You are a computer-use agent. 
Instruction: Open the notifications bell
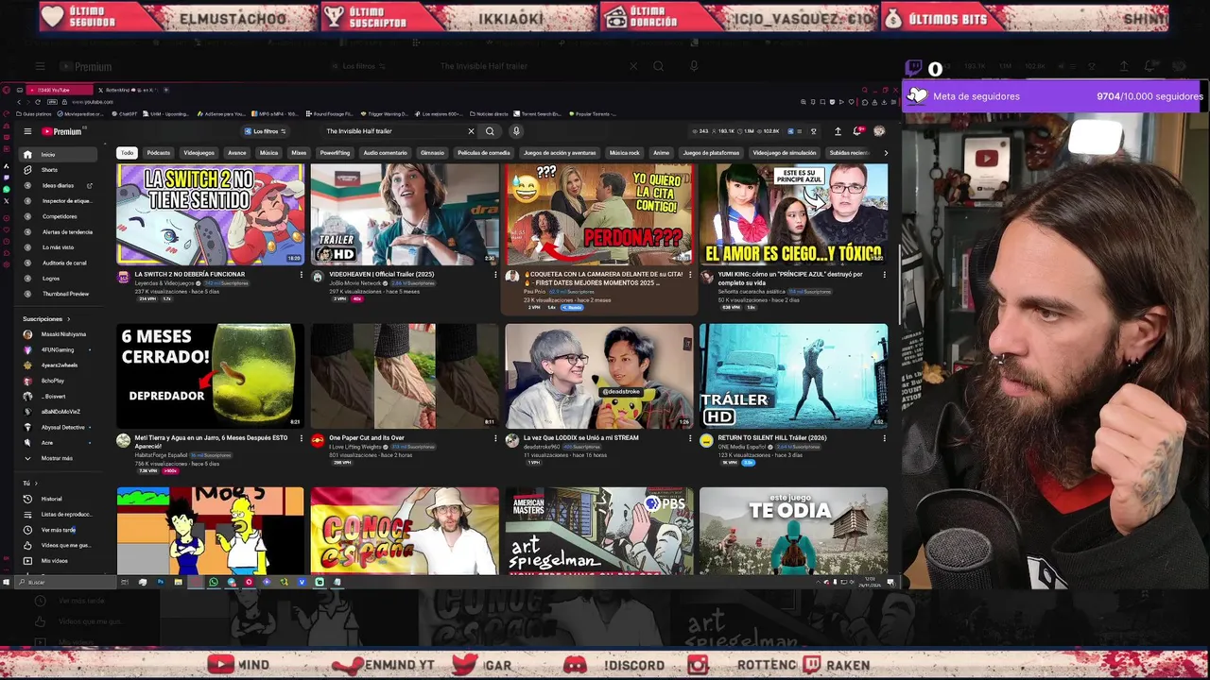[x=857, y=131]
